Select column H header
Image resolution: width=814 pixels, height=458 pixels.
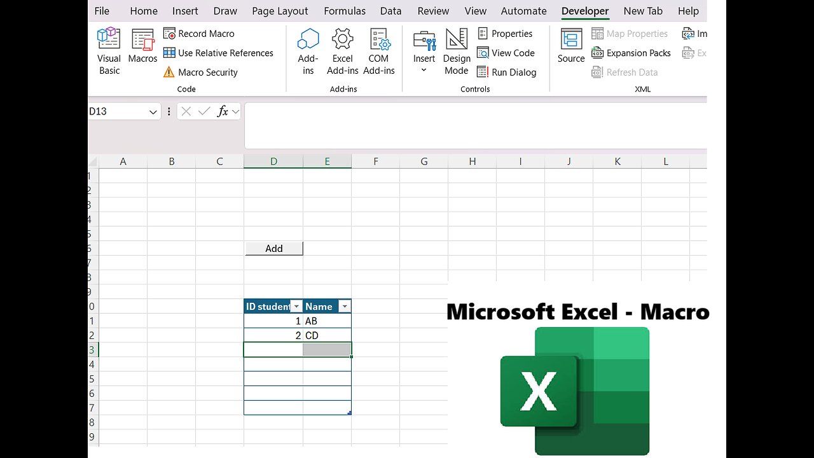click(x=472, y=162)
